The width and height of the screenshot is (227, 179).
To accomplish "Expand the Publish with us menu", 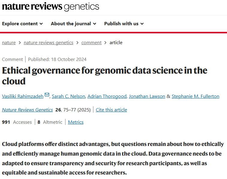I will [124, 24].
